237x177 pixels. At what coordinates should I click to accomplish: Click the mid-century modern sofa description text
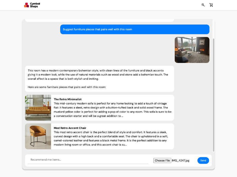[113, 110]
